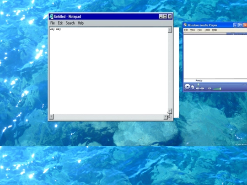Image resolution: width=247 pixels, height=185 pixels.
Task: Click Notepad vertical scrollbar up arrow
Action: point(170,30)
